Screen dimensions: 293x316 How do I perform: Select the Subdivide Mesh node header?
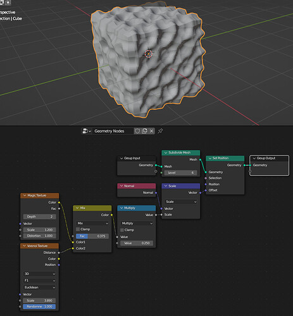[181, 152]
